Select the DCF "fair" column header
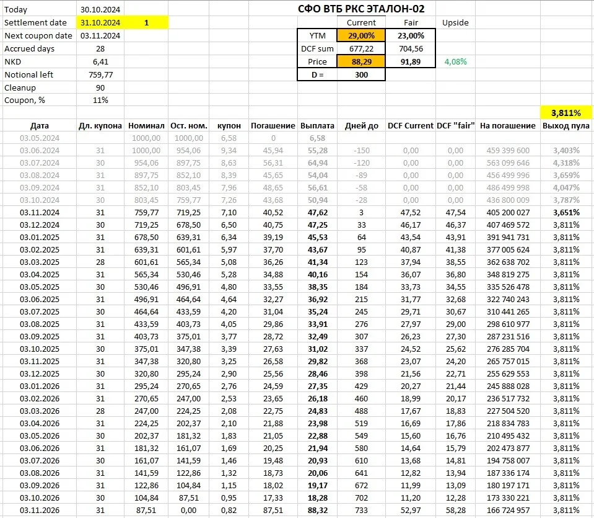Image resolution: width=594 pixels, height=518 pixels. pos(455,125)
